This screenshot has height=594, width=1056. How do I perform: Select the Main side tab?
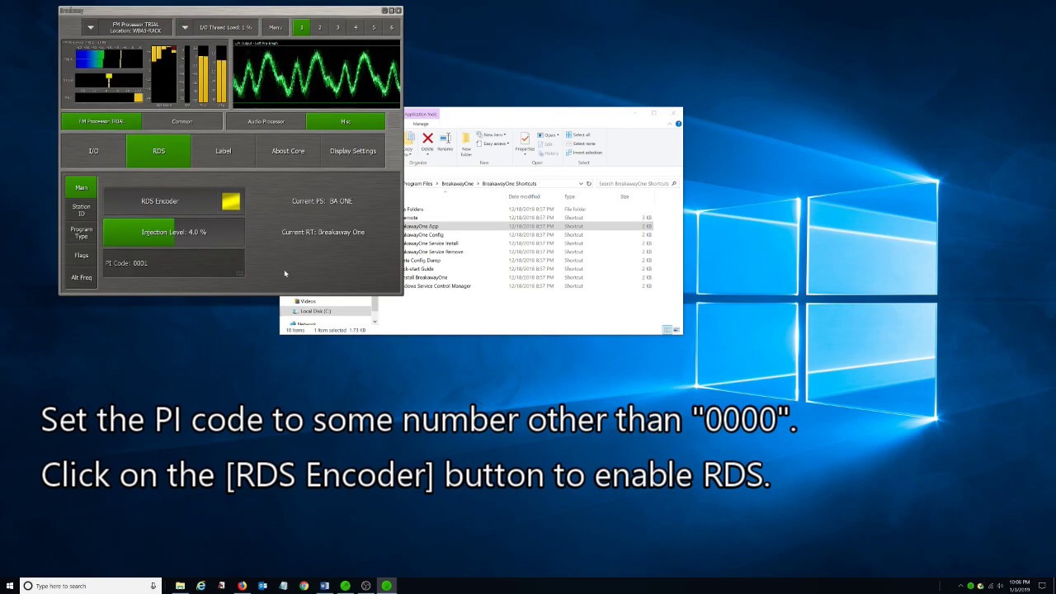tap(82, 187)
